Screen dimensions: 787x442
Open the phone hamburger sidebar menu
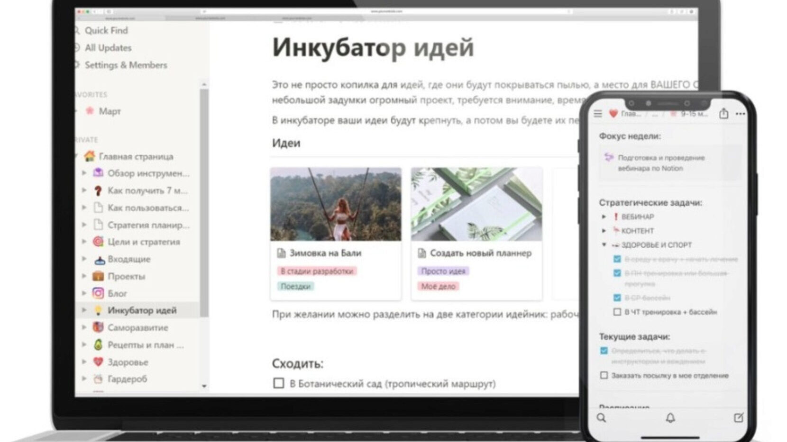pos(598,114)
